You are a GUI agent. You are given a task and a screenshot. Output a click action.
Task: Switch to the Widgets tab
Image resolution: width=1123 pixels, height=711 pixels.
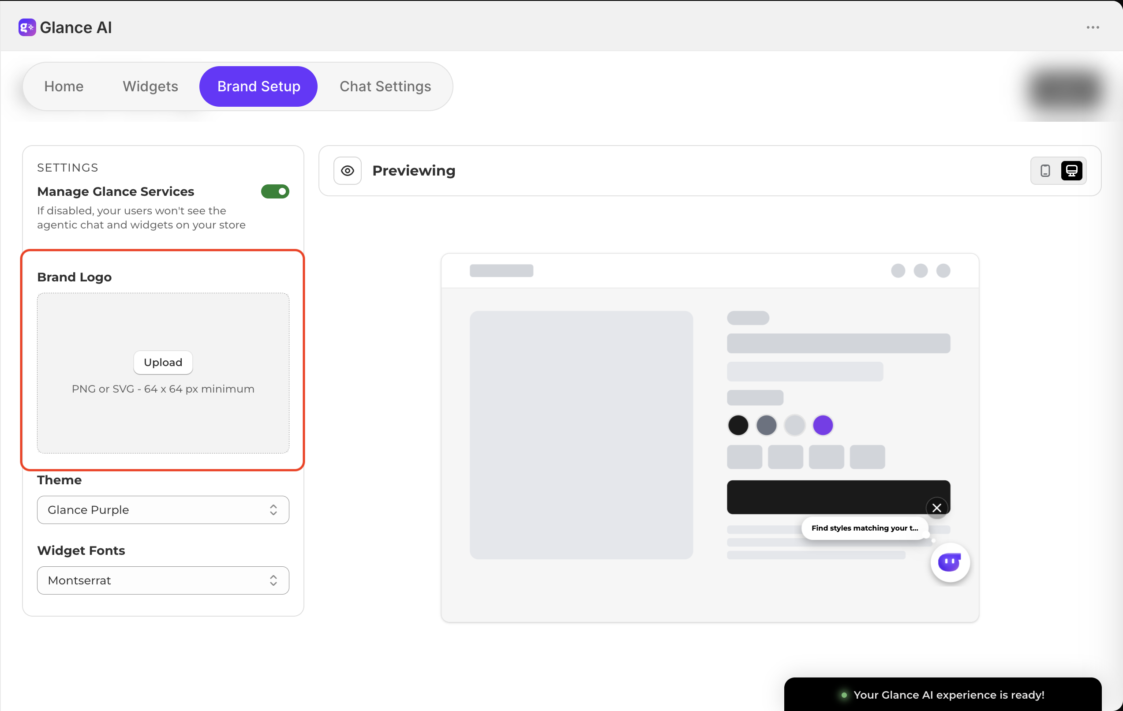pyautogui.click(x=150, y=86)
